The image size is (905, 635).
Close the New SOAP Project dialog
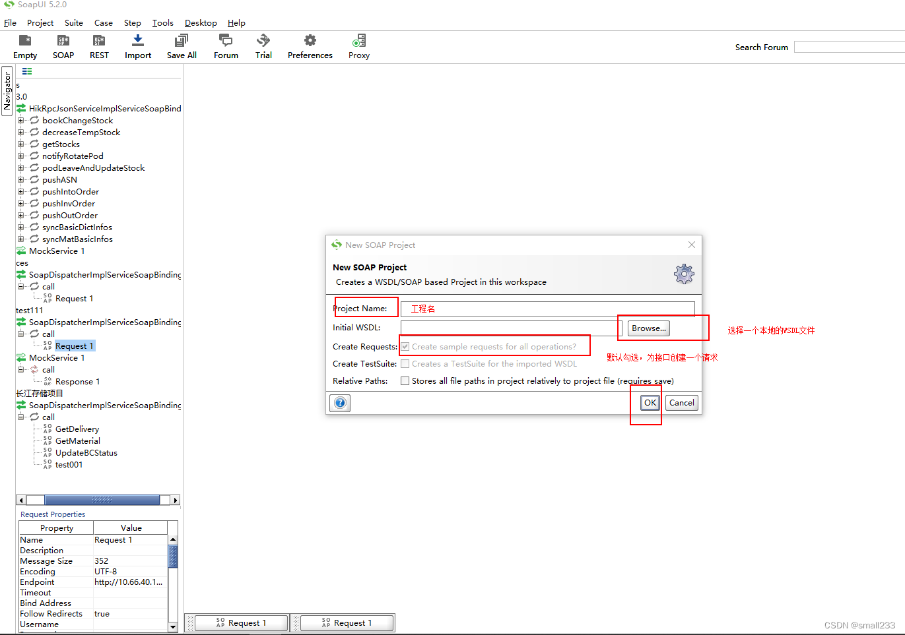point(691,245)
